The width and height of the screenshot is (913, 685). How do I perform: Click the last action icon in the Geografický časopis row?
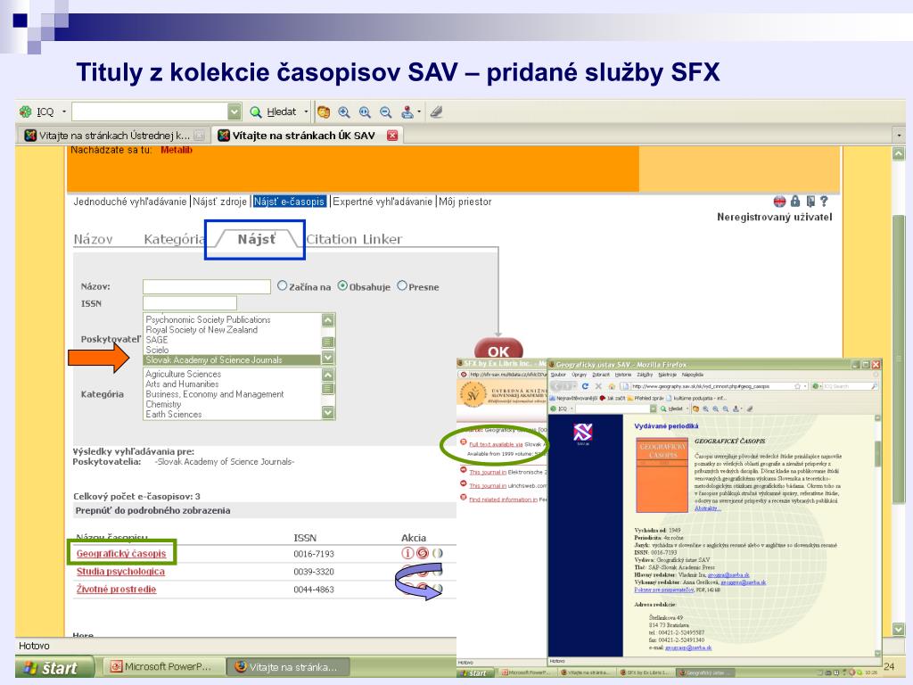437,553
